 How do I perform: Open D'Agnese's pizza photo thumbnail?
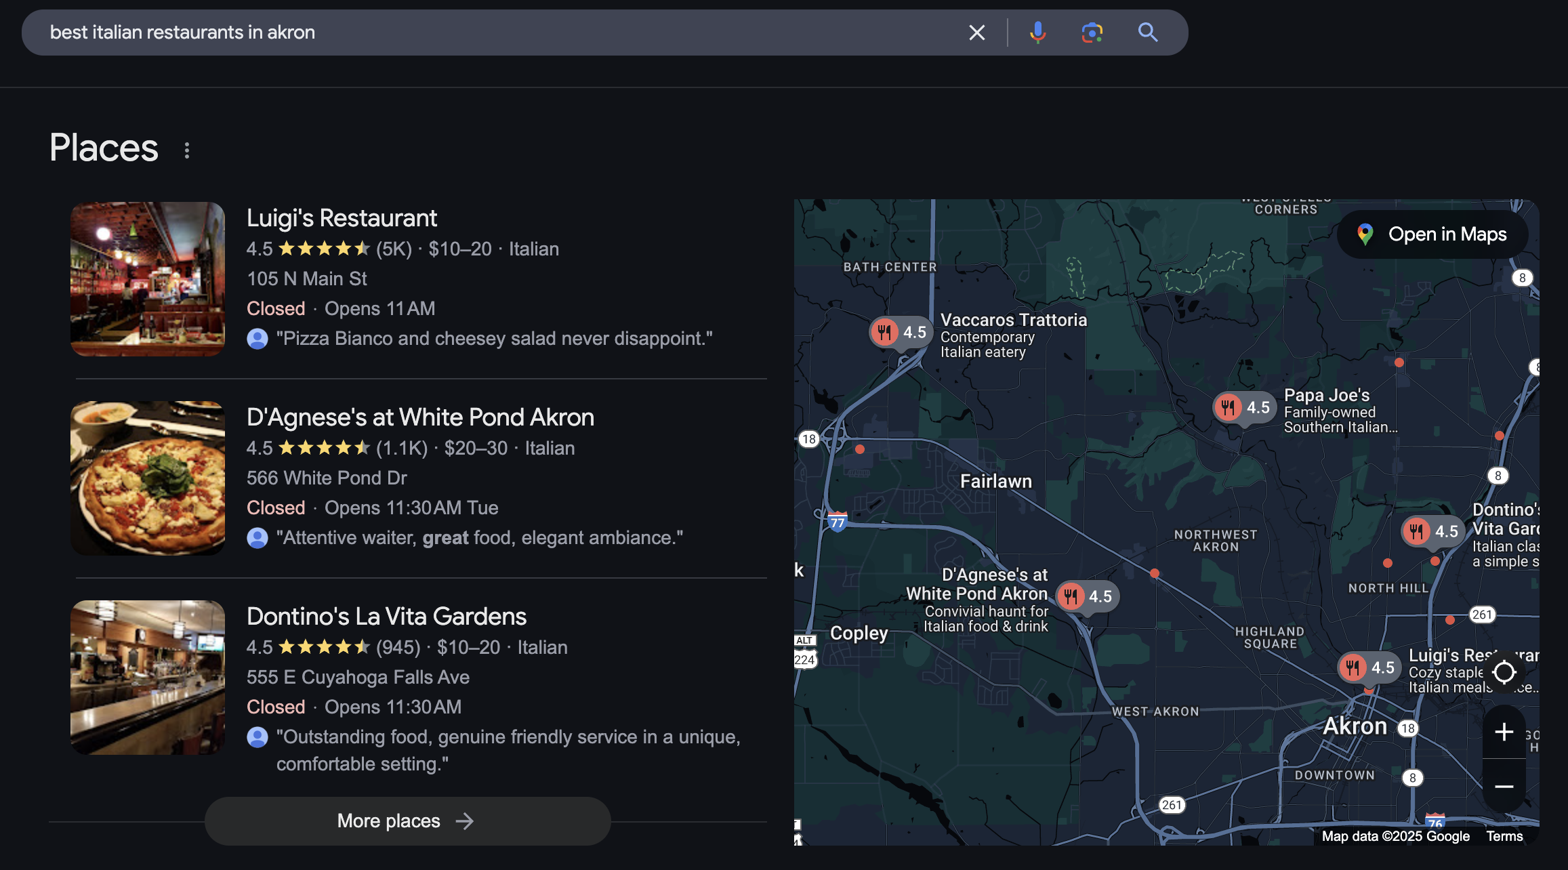(x=148, y=478)
